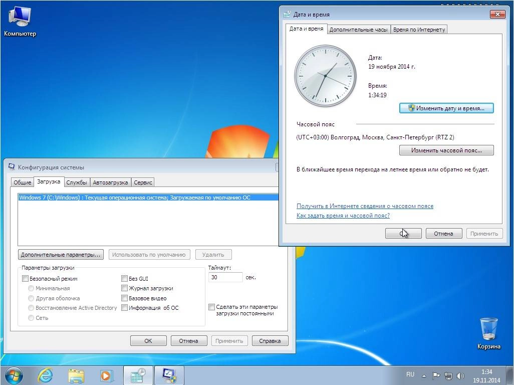
Task: Click Применить in Конфигурация системы
Action: 229,341
